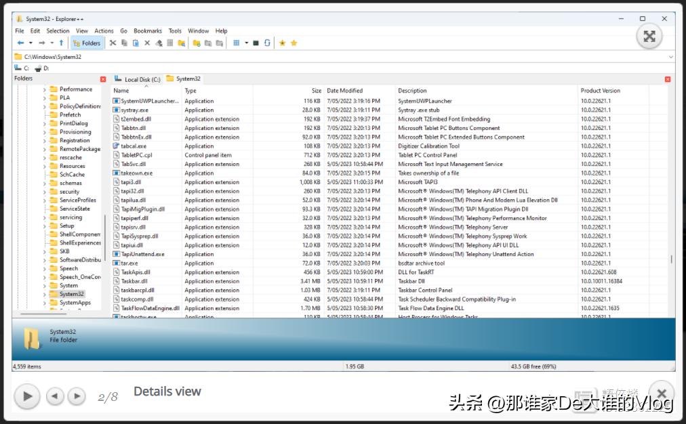Open the Back button dropdown arrow
This screenshot has width=686, height=424.
point(30,42)
